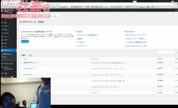Click the search input above the table
Image resolution: width=178 pixels, height=108 pixels.
[166, 52]
